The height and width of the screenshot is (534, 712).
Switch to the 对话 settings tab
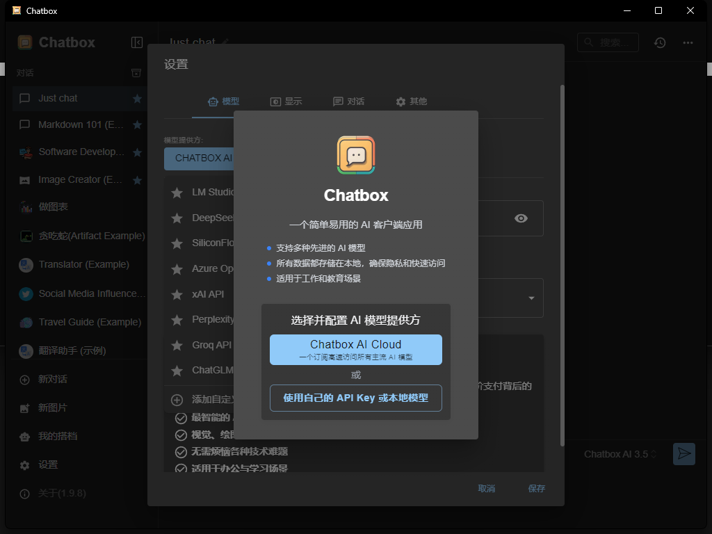click(x=349, y=102)
